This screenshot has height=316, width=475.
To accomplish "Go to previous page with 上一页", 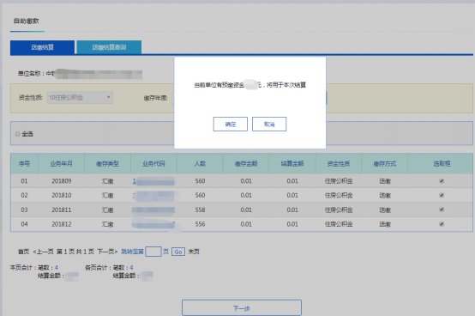I will [44, 252].
